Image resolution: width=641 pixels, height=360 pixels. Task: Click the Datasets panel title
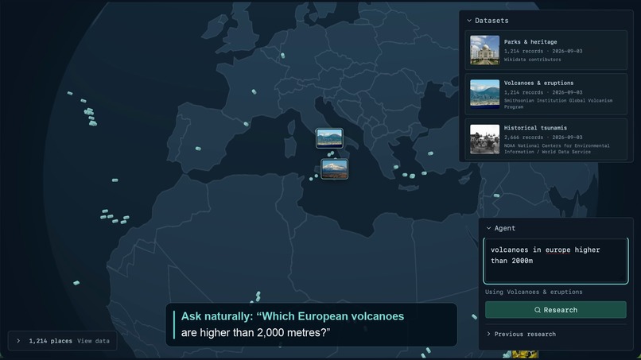click(491, 21)
